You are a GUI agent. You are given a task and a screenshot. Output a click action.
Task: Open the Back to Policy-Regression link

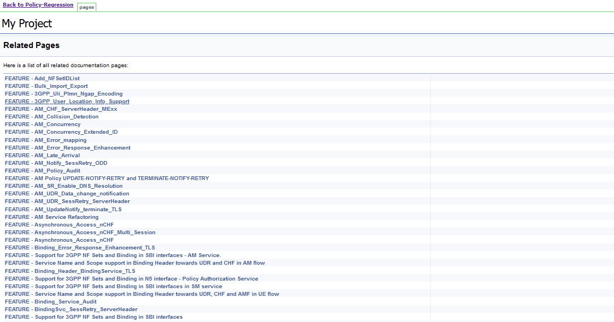pyautogui.click(x=38, y=4)
